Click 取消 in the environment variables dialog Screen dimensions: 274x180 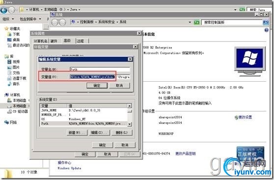pyautogui.click(x=125, y=145)
